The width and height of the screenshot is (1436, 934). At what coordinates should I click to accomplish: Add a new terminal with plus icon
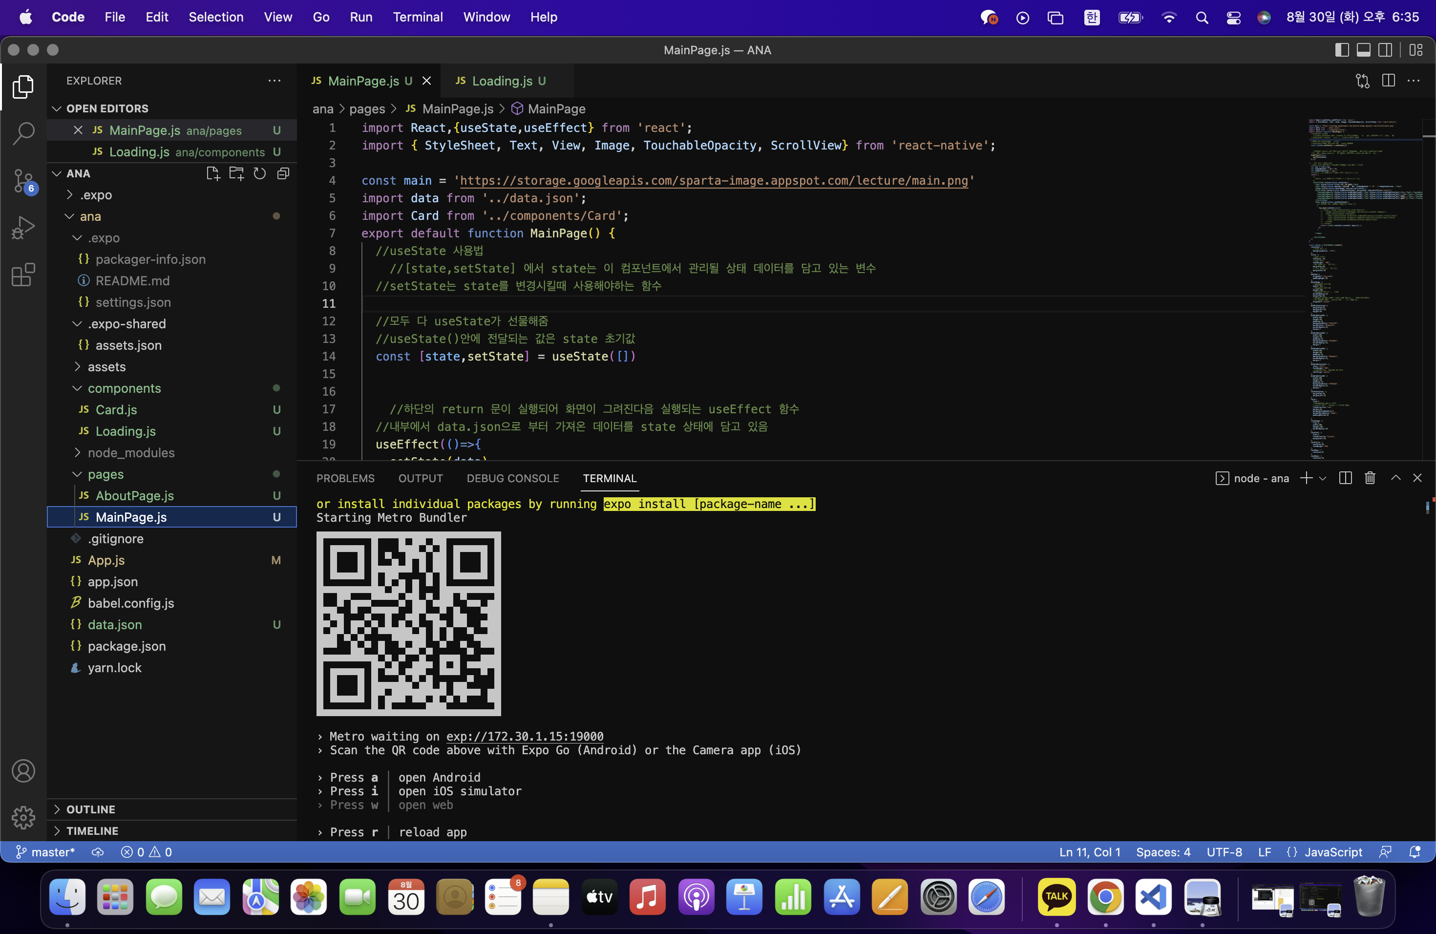point(1306,478)
